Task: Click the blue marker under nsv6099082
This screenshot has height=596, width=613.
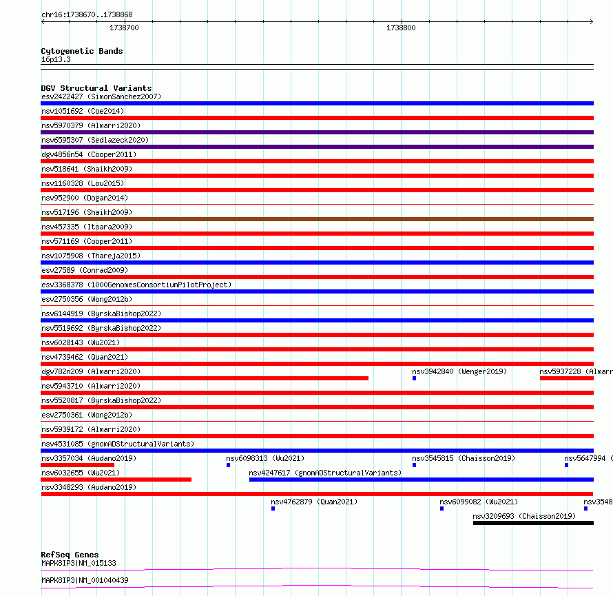Action: coord(441,508)
